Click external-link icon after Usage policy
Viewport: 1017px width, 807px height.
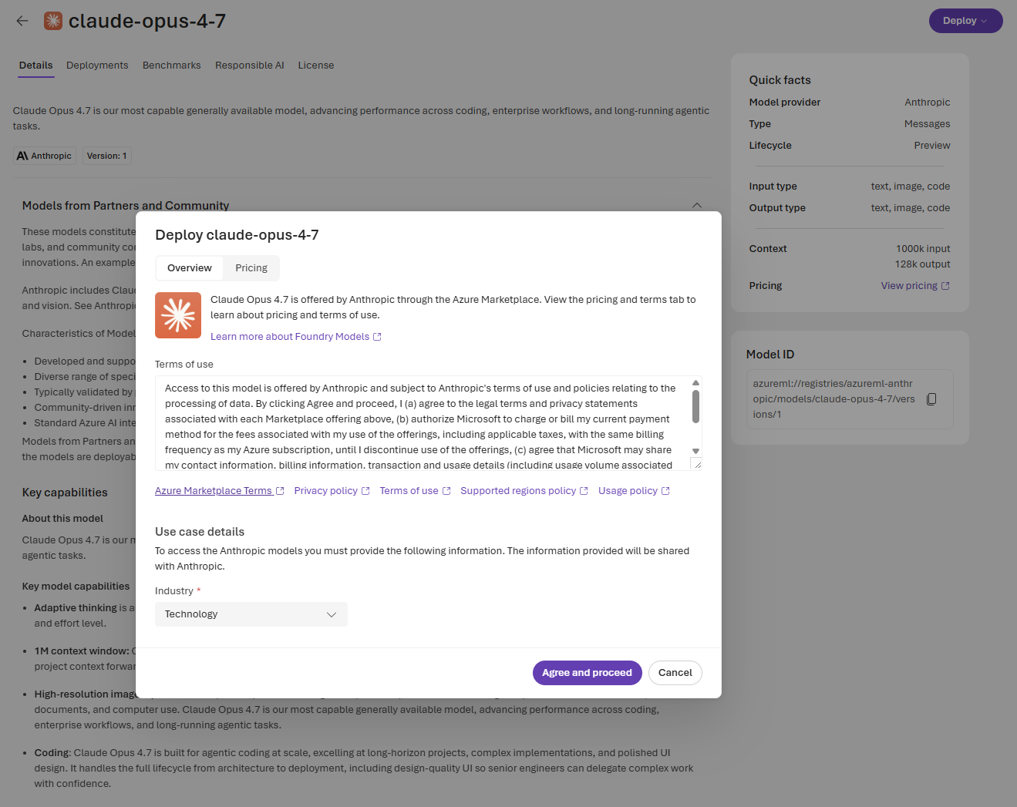coord(665,491)
